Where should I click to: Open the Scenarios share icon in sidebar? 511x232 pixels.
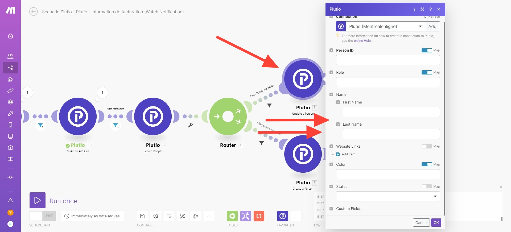(10, 68)
